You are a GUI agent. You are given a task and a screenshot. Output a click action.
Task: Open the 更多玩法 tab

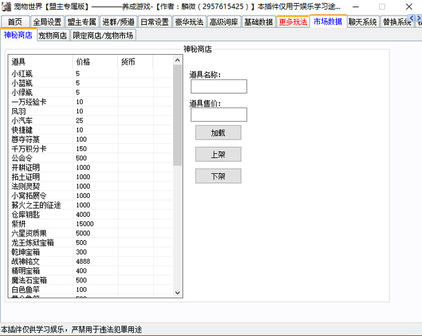[293, 21]
